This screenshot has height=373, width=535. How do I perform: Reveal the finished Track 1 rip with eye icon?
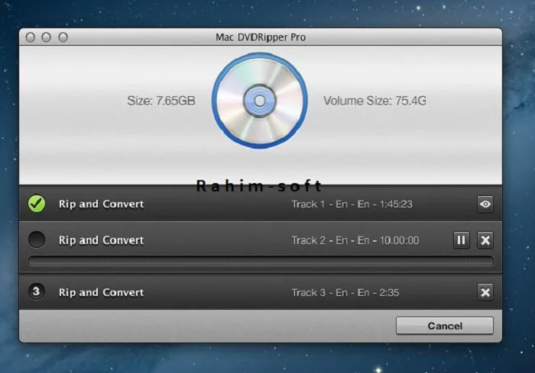485,204
